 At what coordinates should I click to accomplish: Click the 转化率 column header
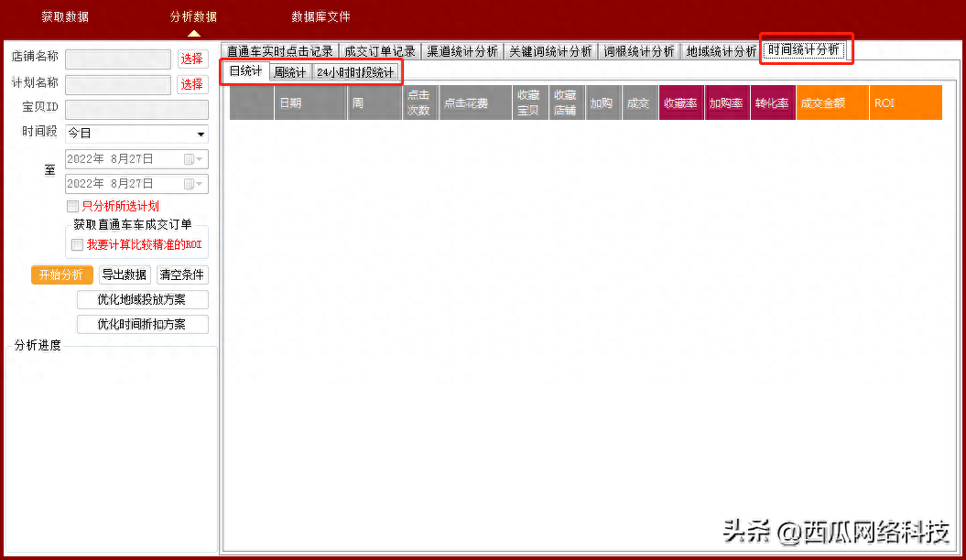pos(772,103)
